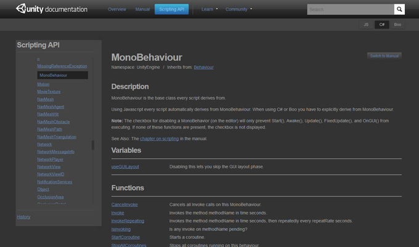The height and width of the screenshot is (247, 419).
Task: Open the Overview page
Action: 117,9
